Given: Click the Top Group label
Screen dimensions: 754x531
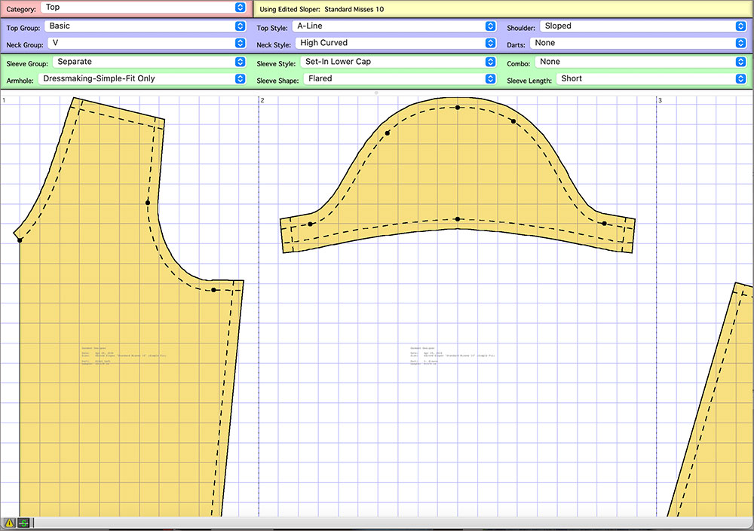Looking at the screenshot, I should click(23, 28).
